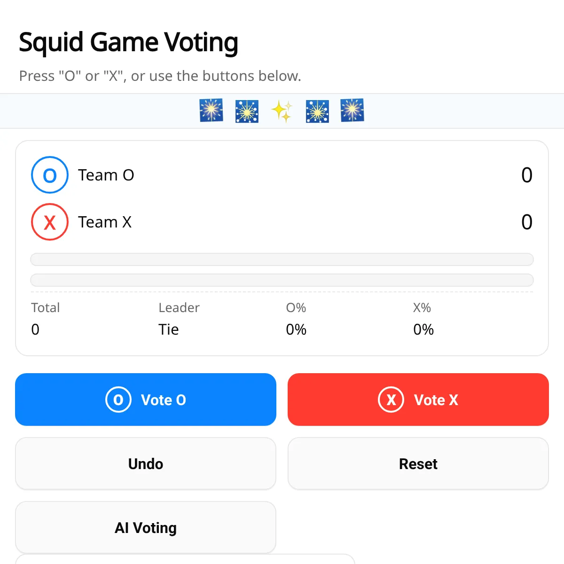Click the firework emoji just left of sparkles

[x=247, y=111]
